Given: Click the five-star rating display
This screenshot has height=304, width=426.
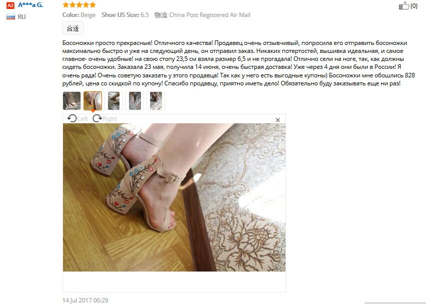Looking at the screenshot, I should point(79,5).
